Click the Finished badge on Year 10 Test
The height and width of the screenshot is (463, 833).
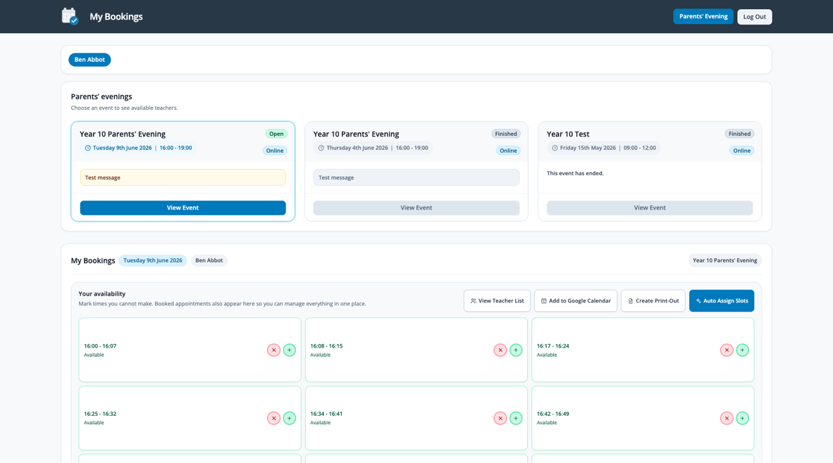[739, 134]
